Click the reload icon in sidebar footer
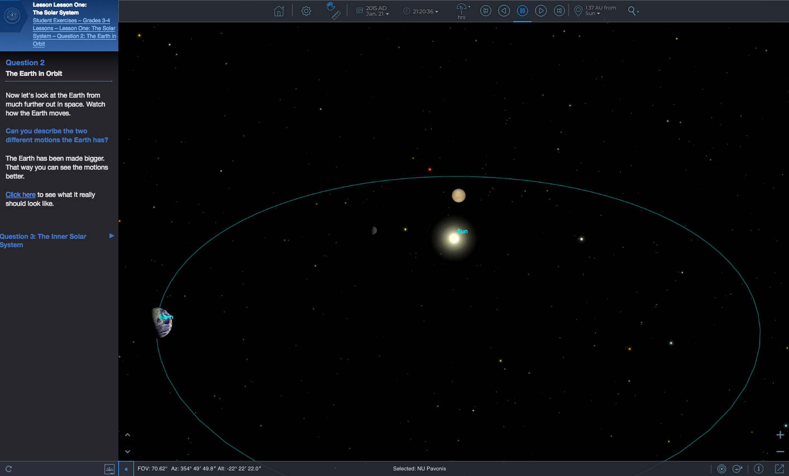 (8, 469)
